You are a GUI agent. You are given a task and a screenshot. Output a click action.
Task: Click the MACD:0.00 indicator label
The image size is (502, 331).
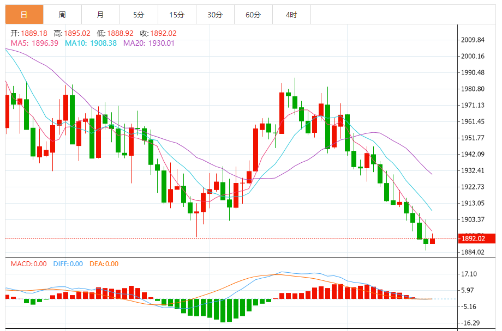[28, 264]
